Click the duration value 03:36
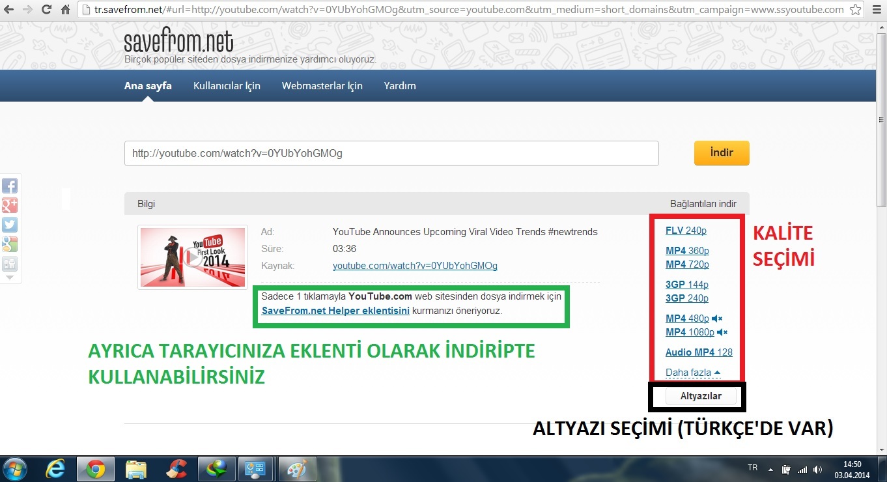Screen dimensions: 887x482 pyautogui.click(x=345, y=249)
